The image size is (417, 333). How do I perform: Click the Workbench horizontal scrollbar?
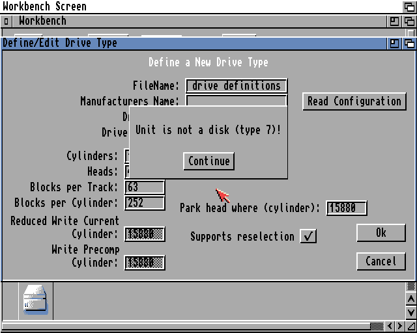pyautogui.click(x=195, y=326)
